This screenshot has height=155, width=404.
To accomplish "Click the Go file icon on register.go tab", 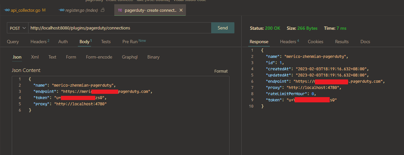I will pyautogui.click(x=62, y=10).
